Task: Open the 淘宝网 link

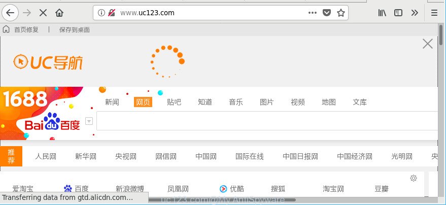Action: (333, 189)
